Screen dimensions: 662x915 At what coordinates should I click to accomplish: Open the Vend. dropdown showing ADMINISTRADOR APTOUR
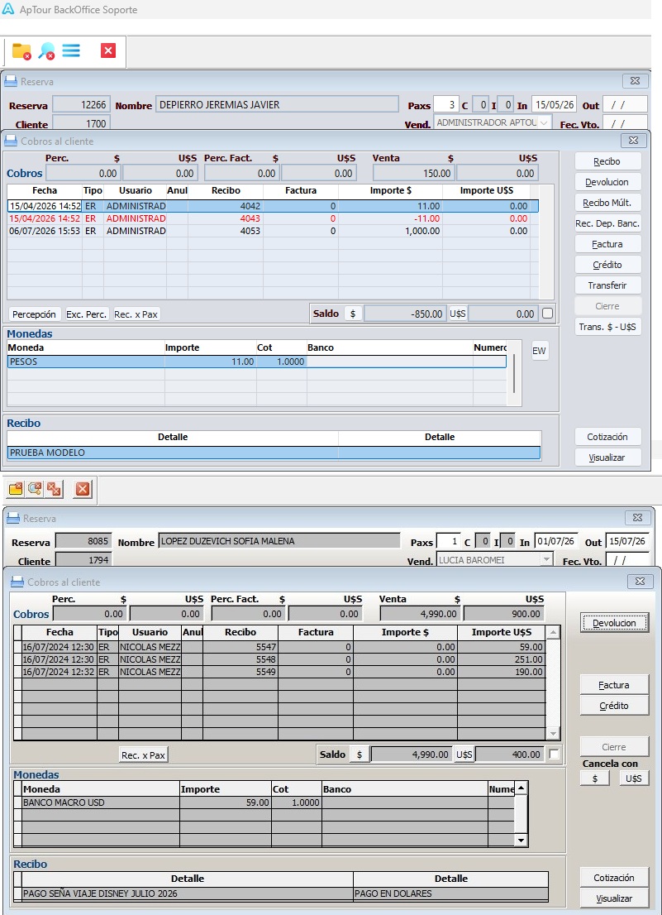544,123
